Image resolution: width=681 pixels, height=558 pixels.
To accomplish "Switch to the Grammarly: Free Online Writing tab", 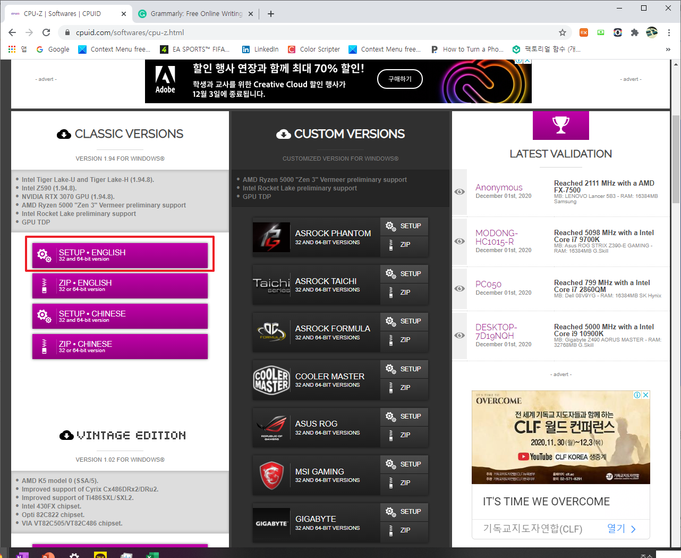I will [196, 14].
